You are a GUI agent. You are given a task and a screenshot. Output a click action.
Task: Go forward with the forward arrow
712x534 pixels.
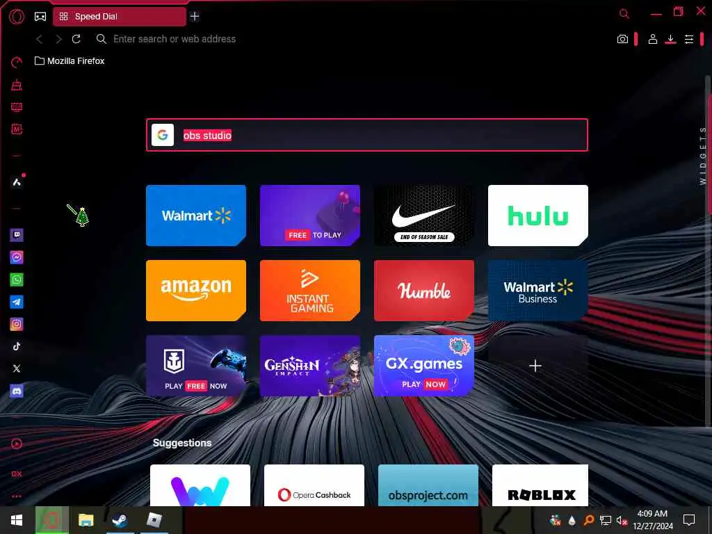58,39
